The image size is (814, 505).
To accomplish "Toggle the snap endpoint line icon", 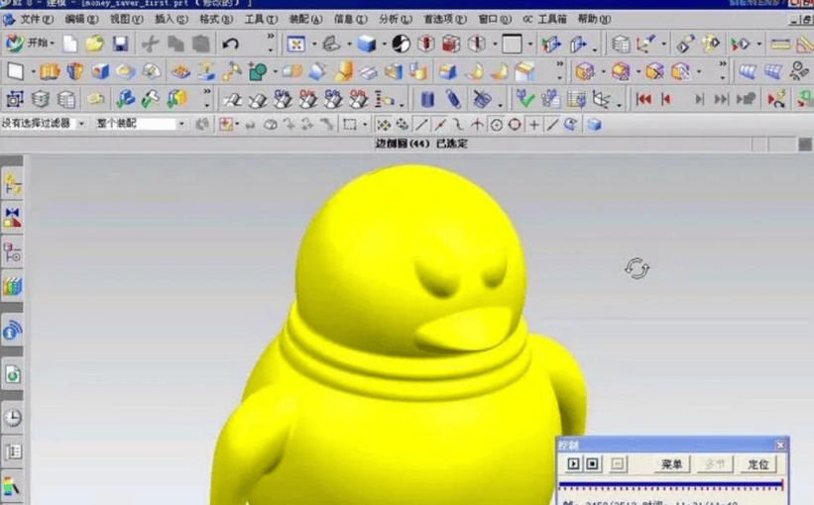I will [x=421, y=125].
